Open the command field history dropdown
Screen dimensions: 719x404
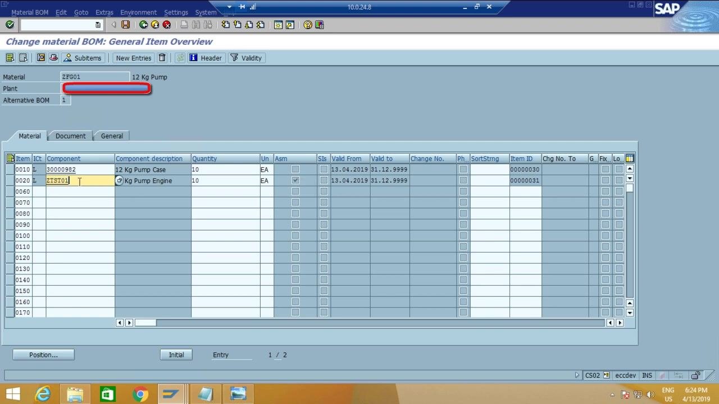98,25
